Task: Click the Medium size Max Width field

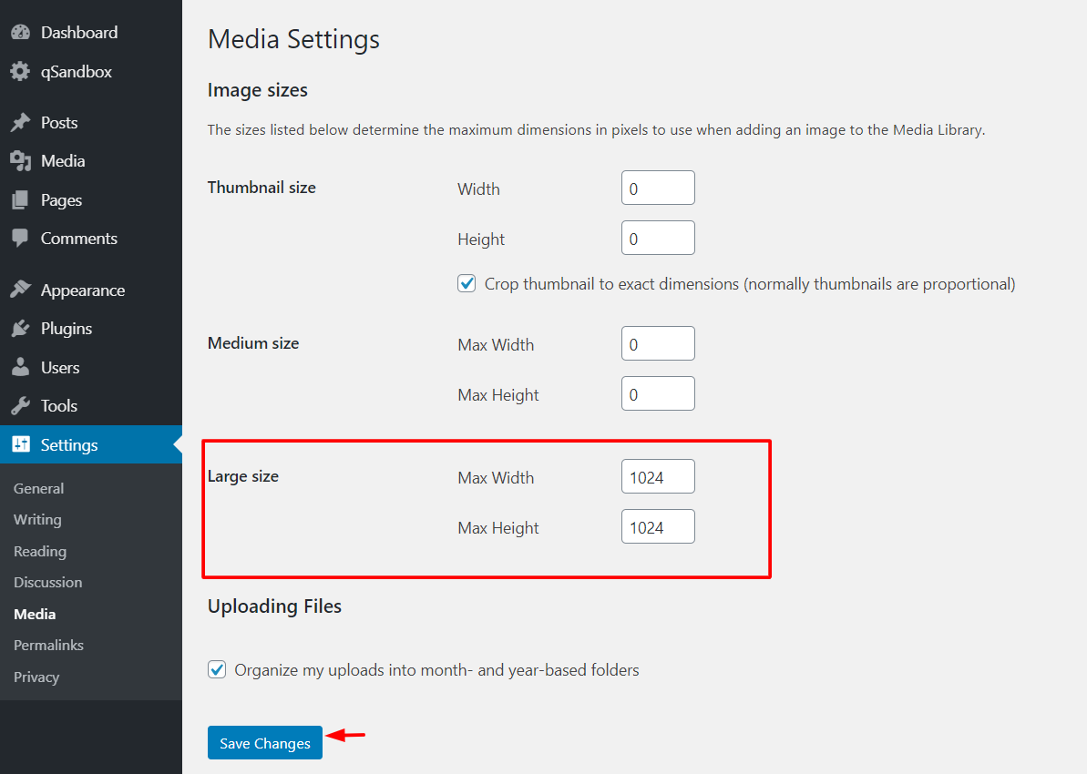Action: pyautogui.click(x=658, y=343)
